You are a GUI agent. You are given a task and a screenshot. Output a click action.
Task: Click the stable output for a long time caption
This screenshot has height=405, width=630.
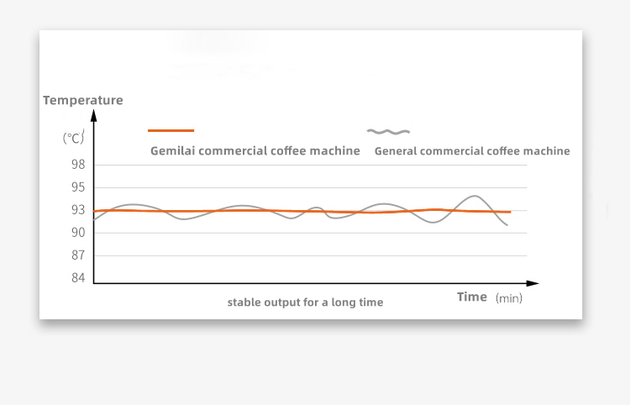pyautogui.click(x=305, y=302)
